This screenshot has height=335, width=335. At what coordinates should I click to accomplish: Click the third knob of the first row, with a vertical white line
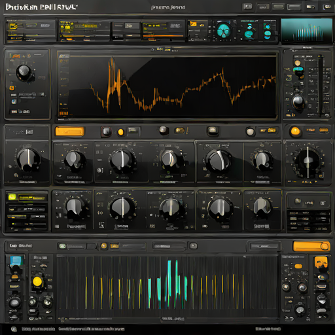coord(122,160)
